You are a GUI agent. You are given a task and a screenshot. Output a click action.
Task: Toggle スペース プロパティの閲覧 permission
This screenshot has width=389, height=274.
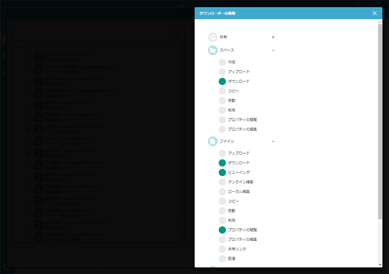tap(222, 120)
